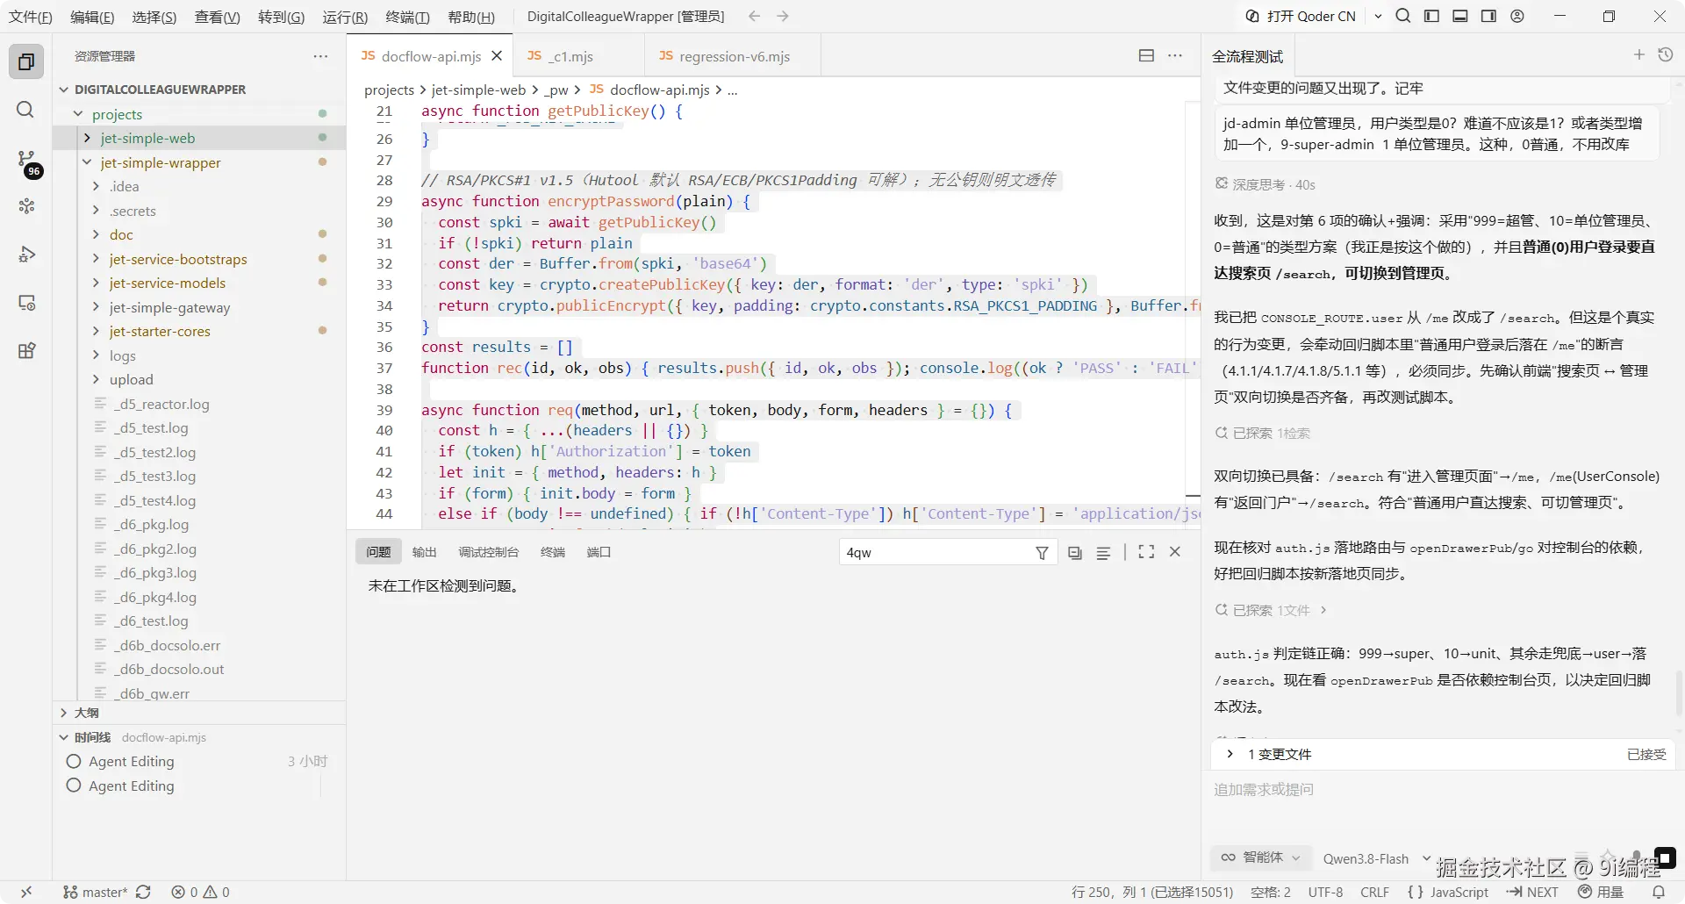Expand the jet-simple-web folder
Image resolution: width=1685 pixels, height=904 pixels.
click(87, 138)
